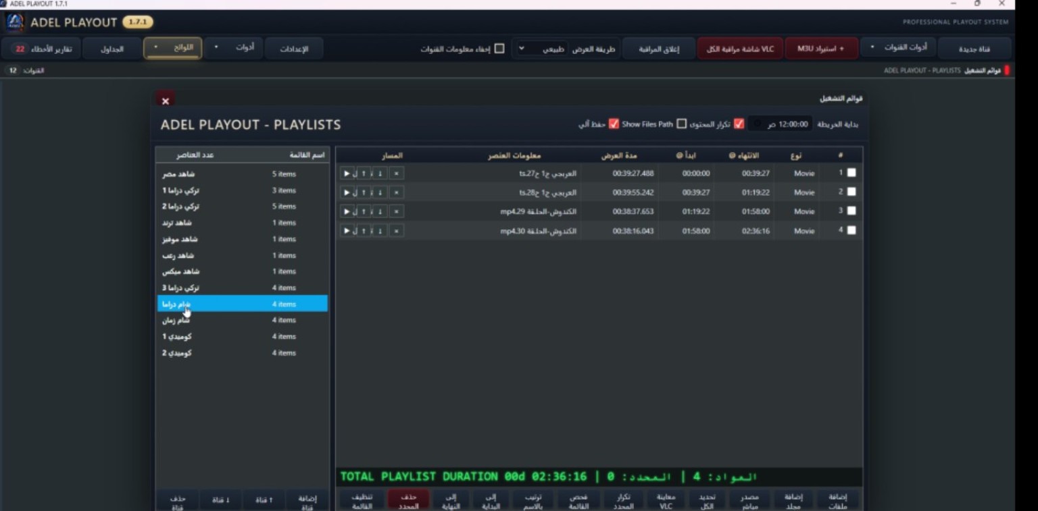Click the إلى النهاية move-to-end button

click(x=451, y=501)
